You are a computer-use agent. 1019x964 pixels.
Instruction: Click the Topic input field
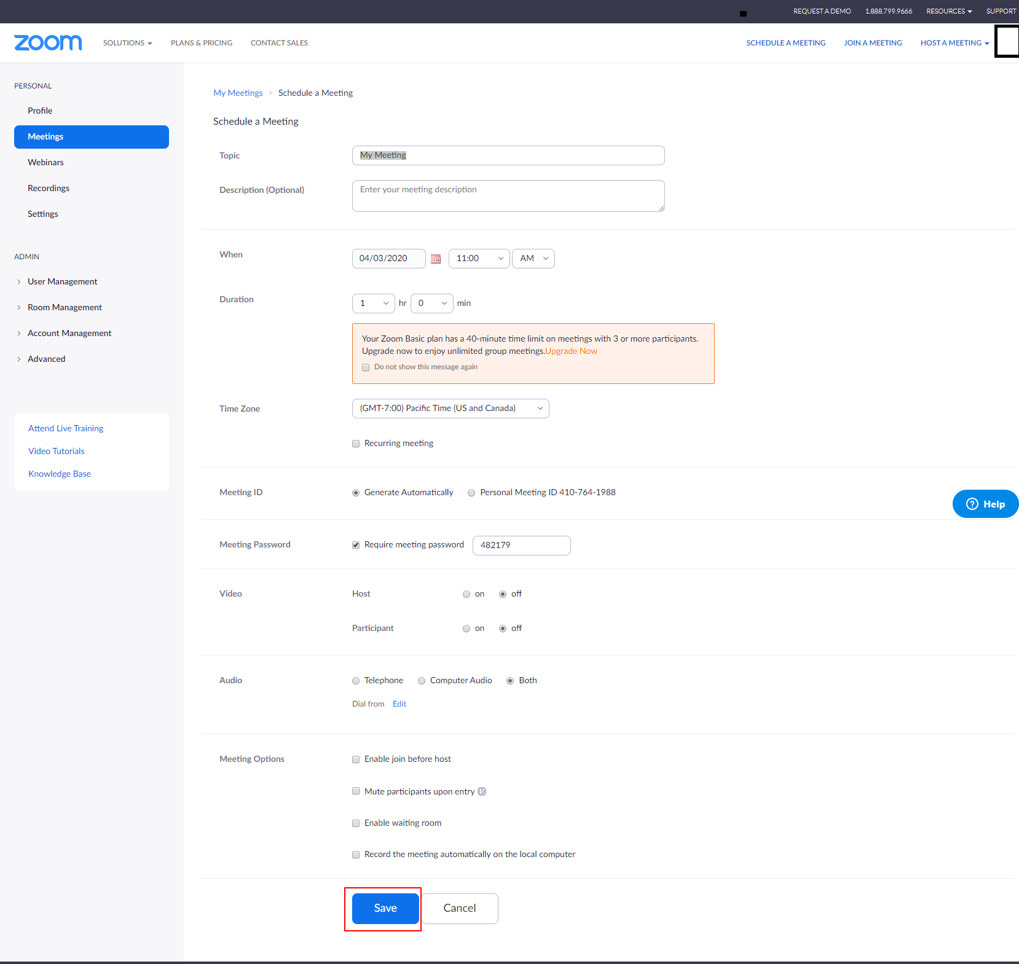pyautogui.click(x=508, y=155)
